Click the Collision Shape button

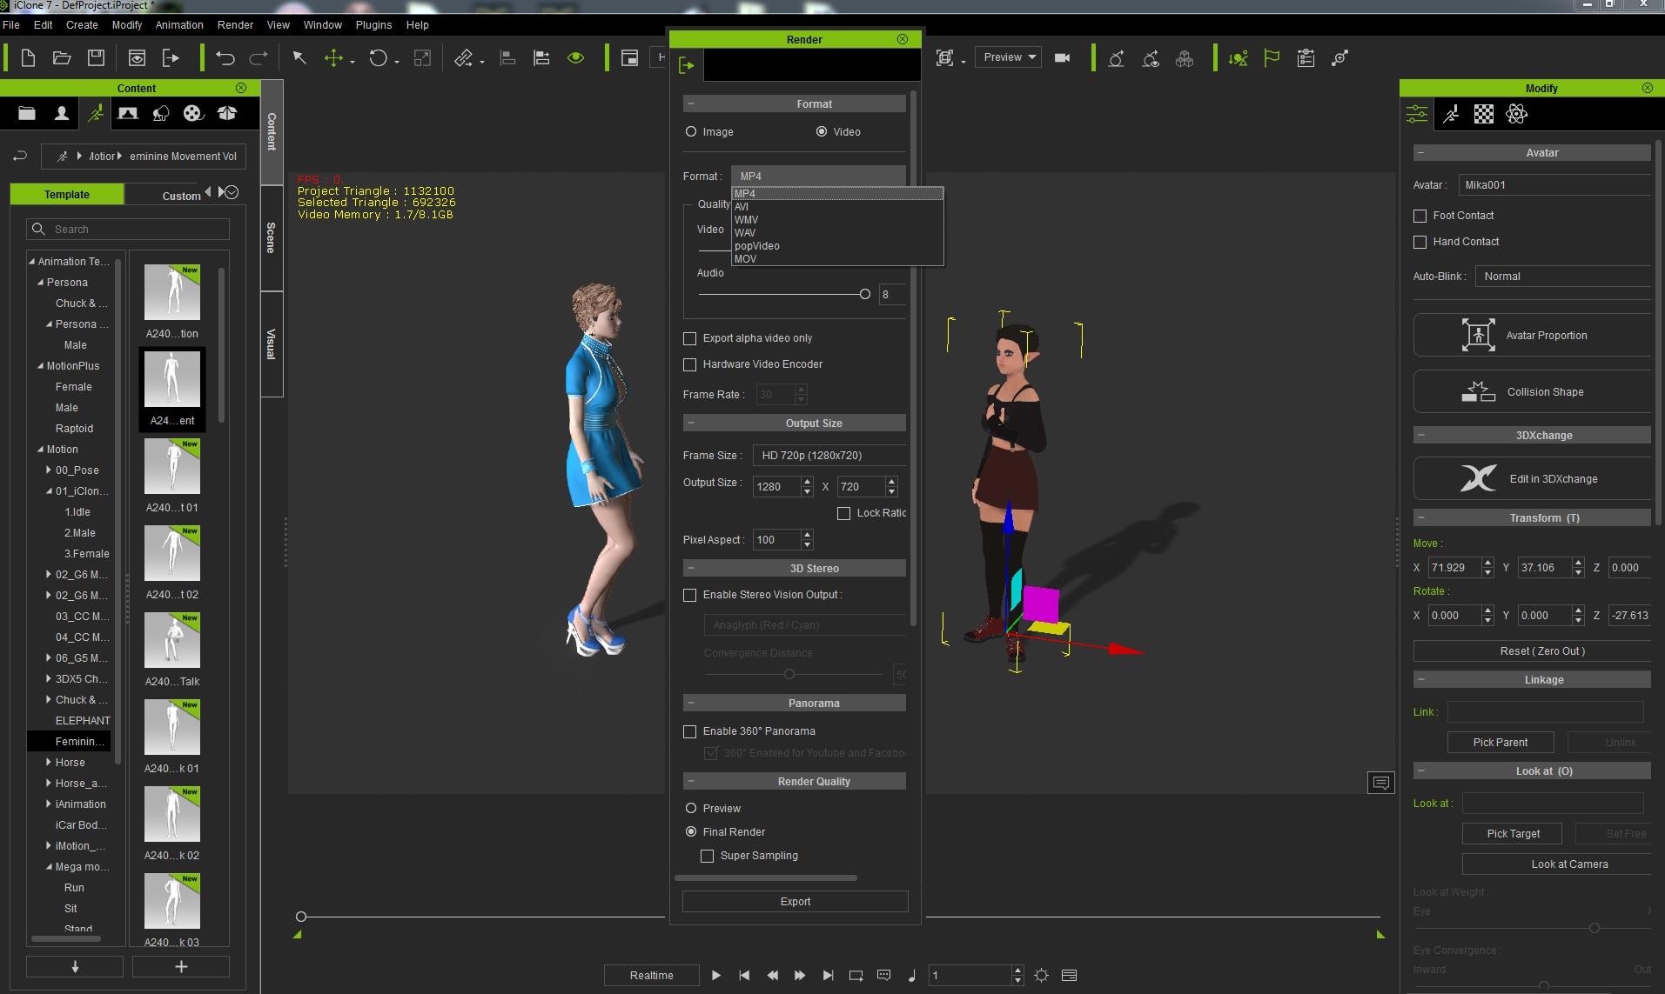(1532, 391)
